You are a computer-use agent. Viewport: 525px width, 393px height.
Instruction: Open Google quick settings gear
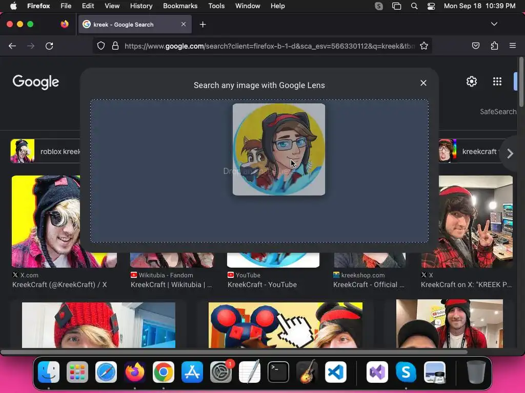[472, 81]
